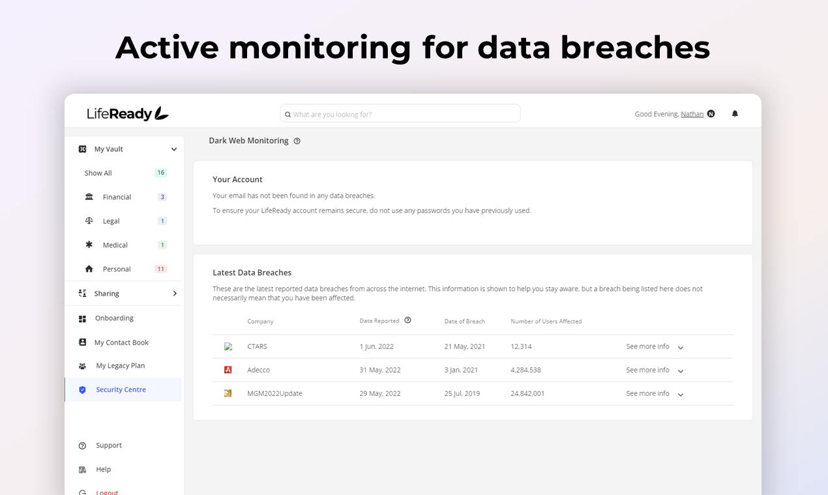Image resolution: width=828 pixels, height=495 pixels.
Task: Click the LifeReady logo
Action: click(x=128, y=114)
